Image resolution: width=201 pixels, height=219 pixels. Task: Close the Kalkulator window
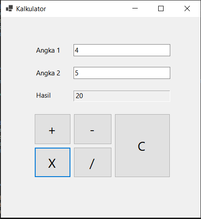(x=187, y=8)
